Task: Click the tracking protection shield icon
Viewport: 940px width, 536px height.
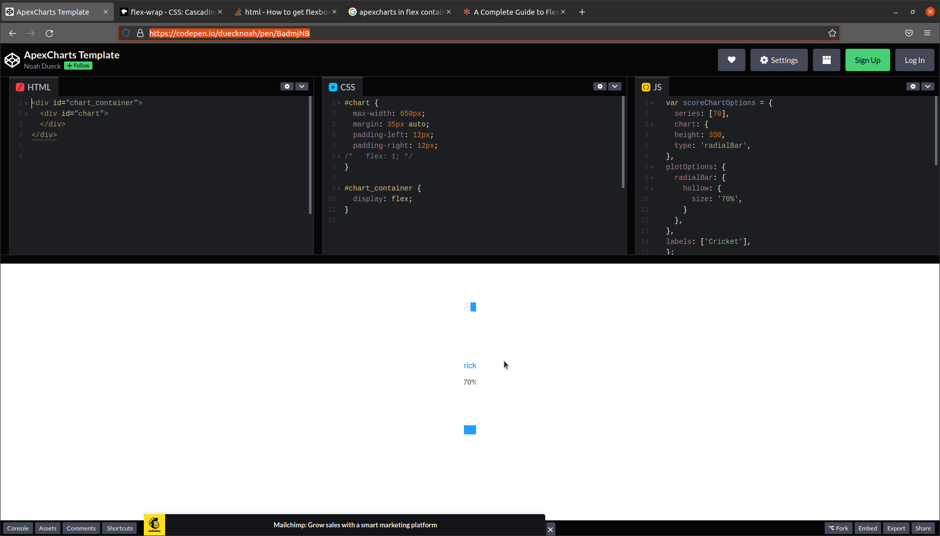Action: 126,33
